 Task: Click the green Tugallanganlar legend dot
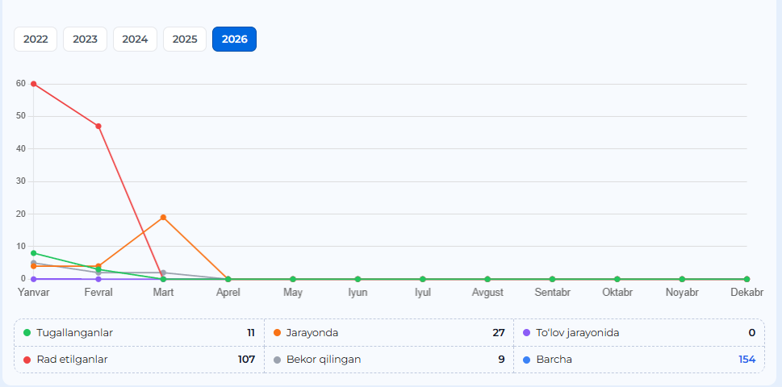27,333
